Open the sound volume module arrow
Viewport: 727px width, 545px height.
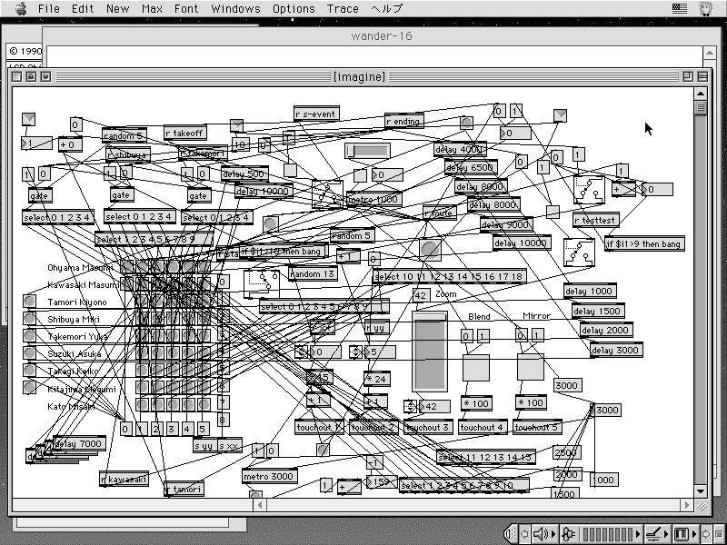click(553, 534)
